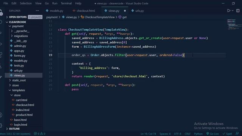242x136 pixels.
Task: Open the Selection menu
Action: tap(26, 3)
